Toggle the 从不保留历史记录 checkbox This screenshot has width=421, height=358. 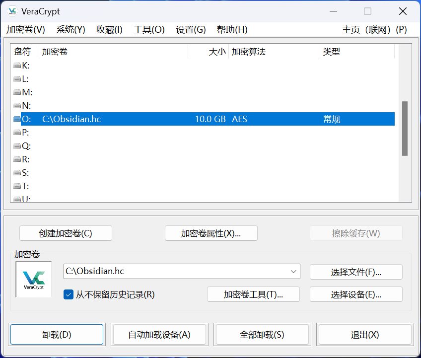[69, 294]
